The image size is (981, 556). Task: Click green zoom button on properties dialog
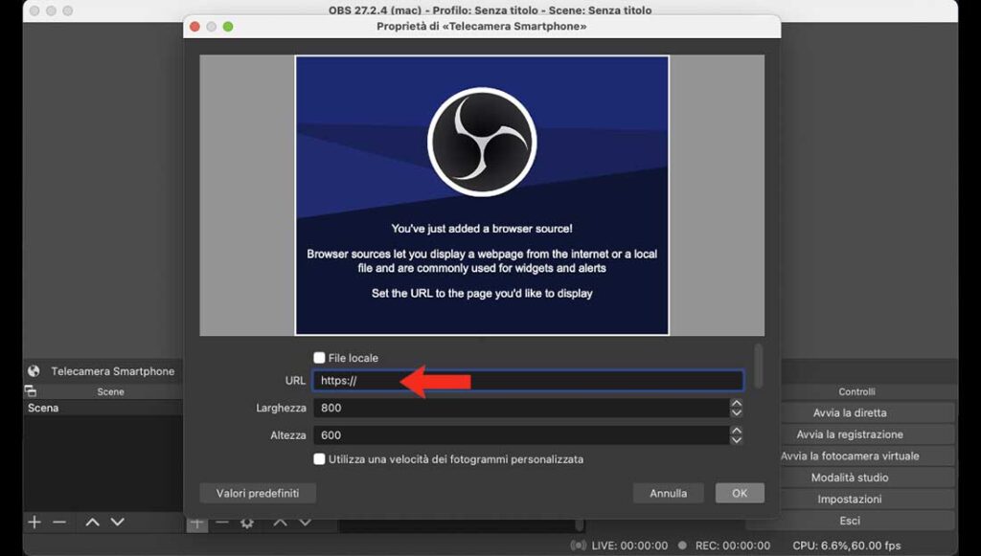pyautogui.click(x=228, y=26)
